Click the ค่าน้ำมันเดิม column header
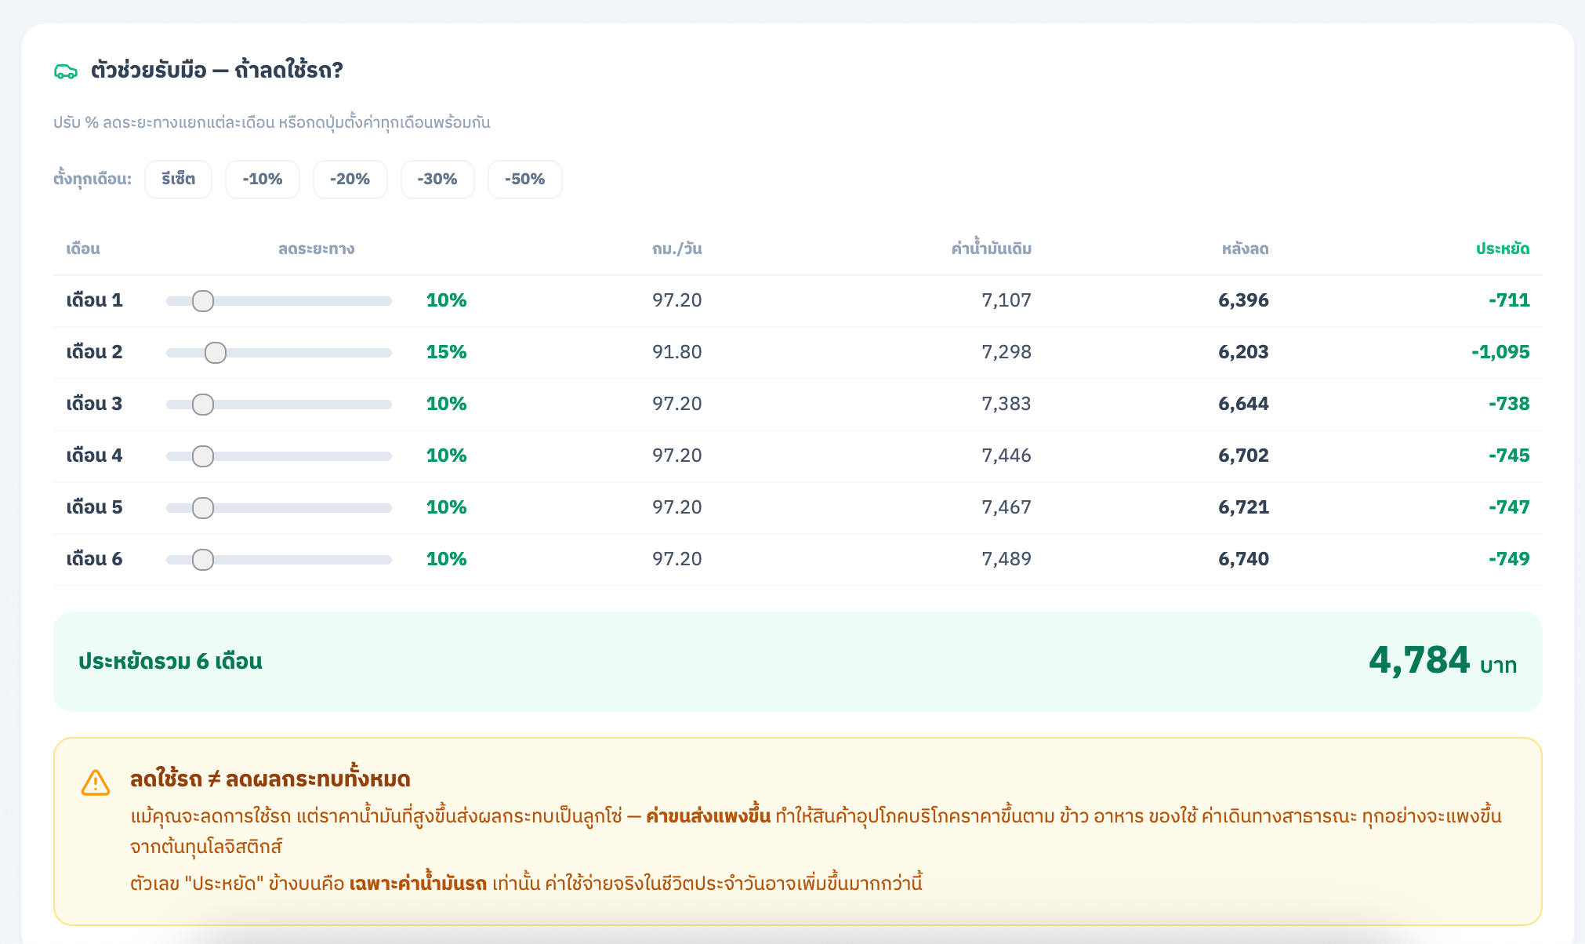Image resolution: width=1585 pixels, height=944 pixels. (991, 249)
